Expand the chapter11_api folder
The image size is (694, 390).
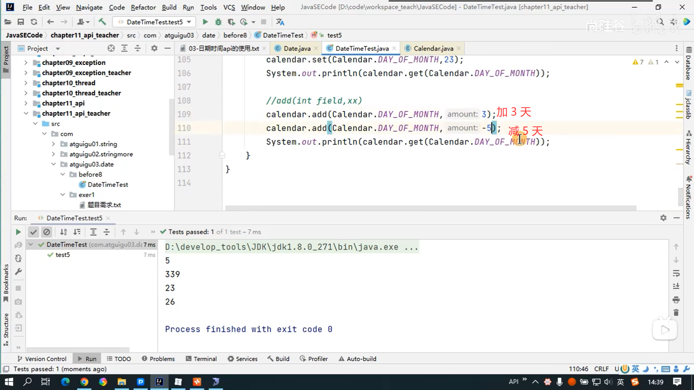[x=26, y=103]
